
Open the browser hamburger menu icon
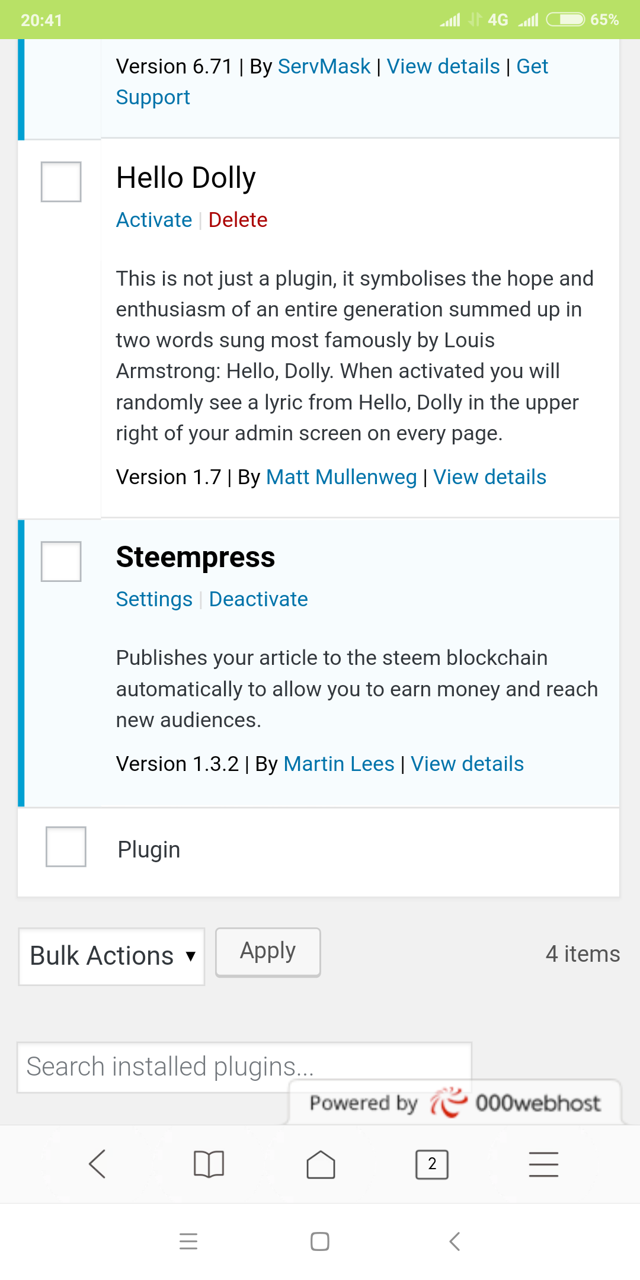pos(543,1164)
